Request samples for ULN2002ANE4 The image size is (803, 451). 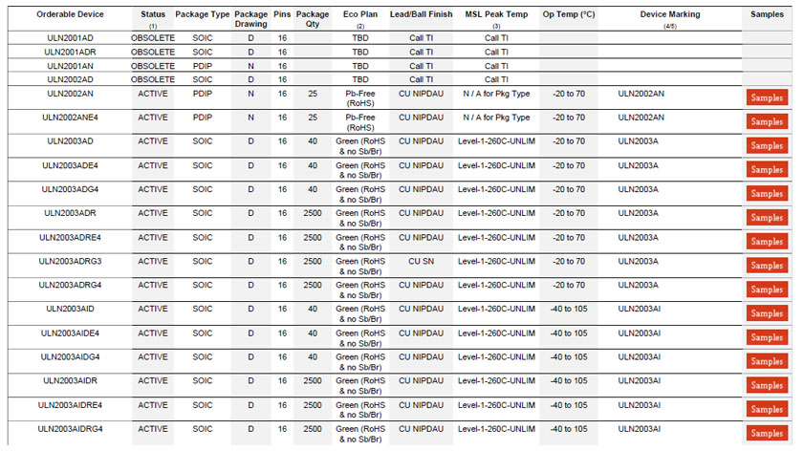coord(767,122)
